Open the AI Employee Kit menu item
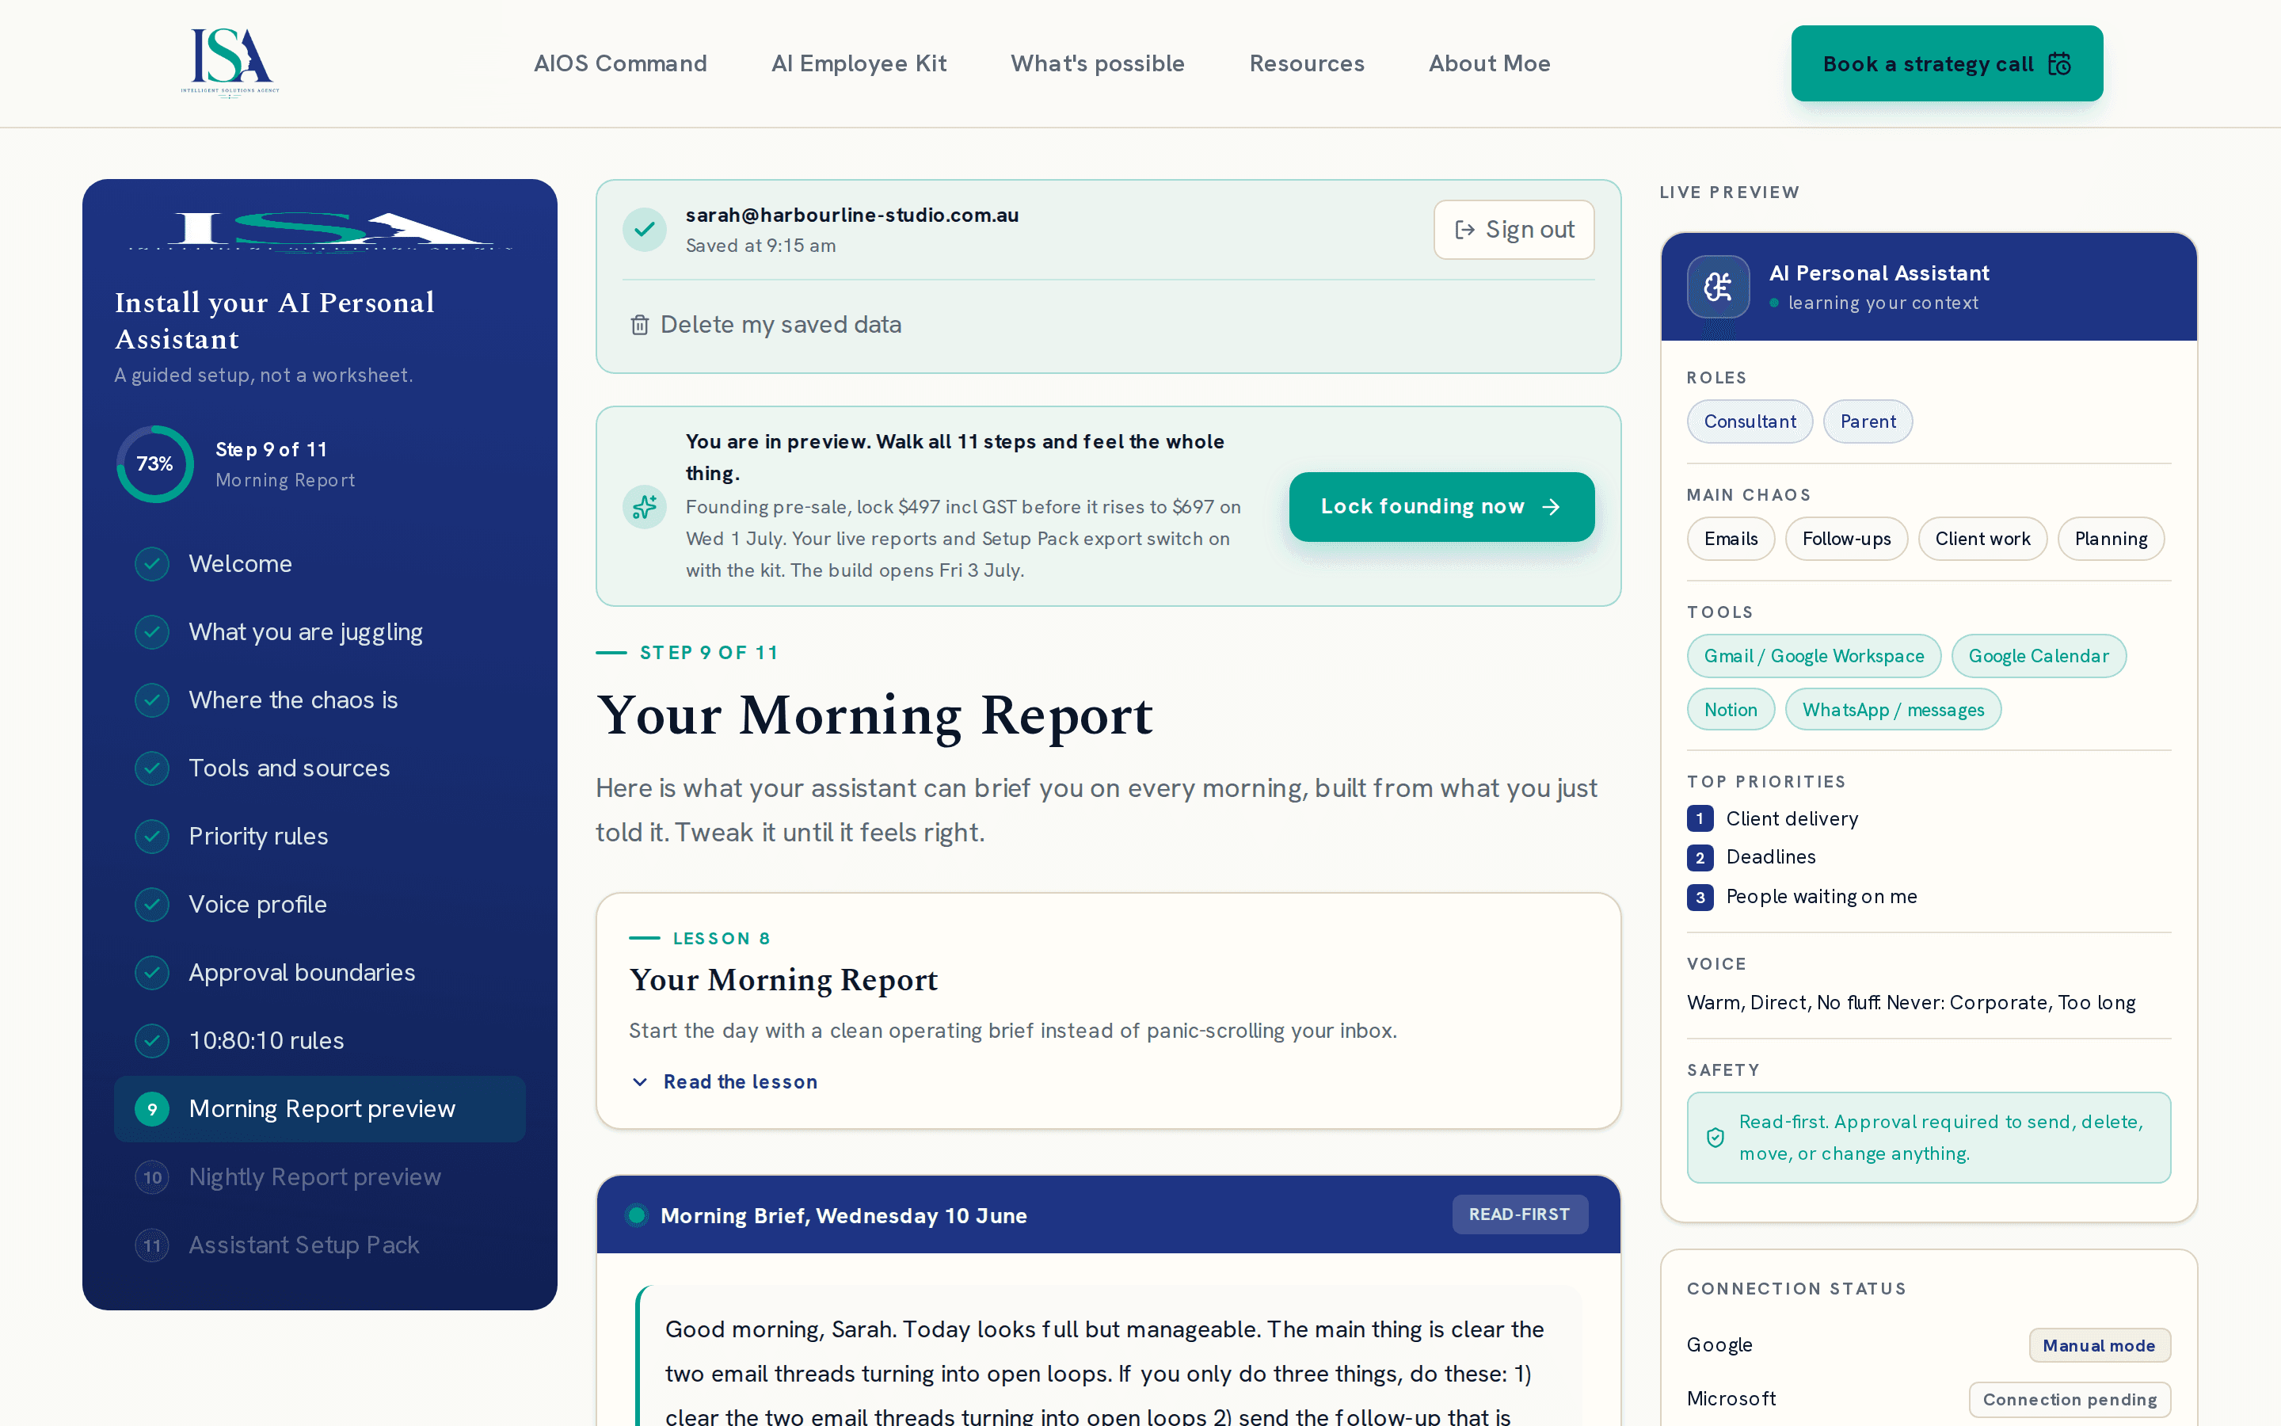The height and width of the screenshot is (1426, 2281). (x=859, y=63)
